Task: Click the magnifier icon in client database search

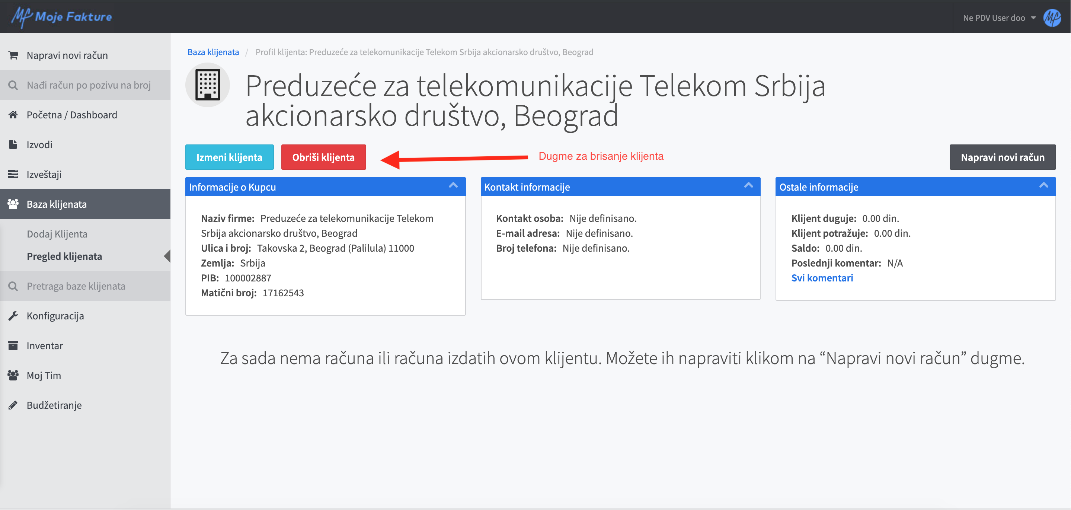Action: [13, 286]
